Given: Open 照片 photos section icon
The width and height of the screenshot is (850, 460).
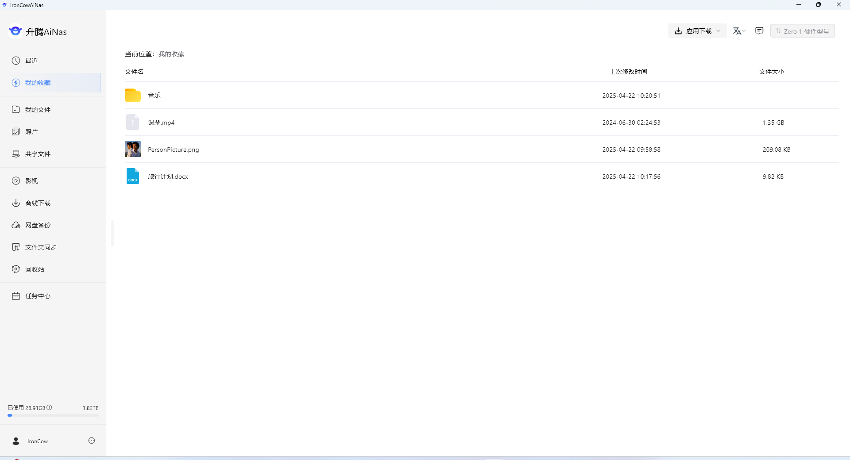Looking at the screenshot, I should pyautogui.click(x=16, y=132).
